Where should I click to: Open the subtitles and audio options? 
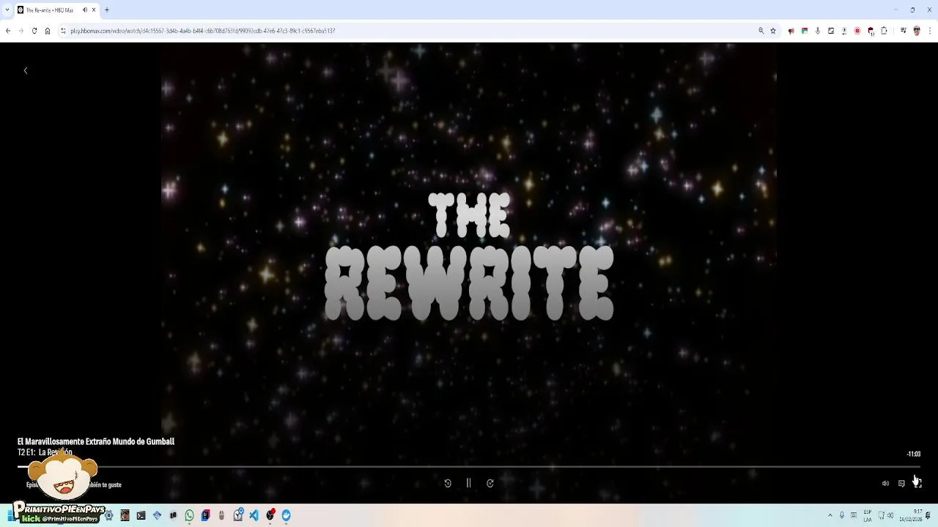(x=901, y=483)
